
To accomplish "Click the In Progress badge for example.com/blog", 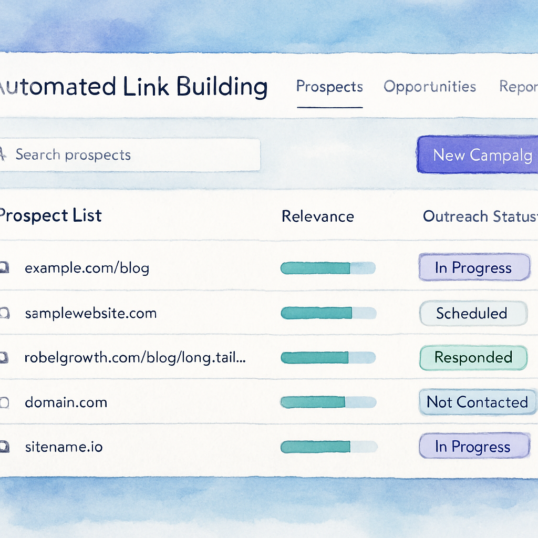I will tap(473, 268).
